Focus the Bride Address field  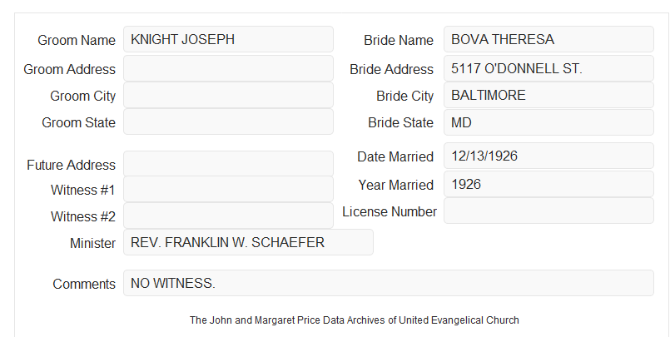tap(548, 68)
